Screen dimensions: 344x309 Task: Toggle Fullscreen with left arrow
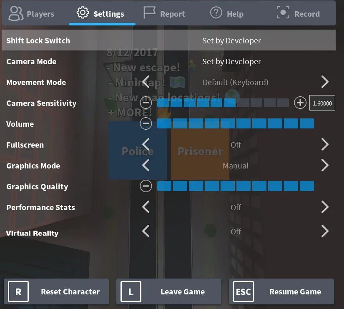coord(146,144)
